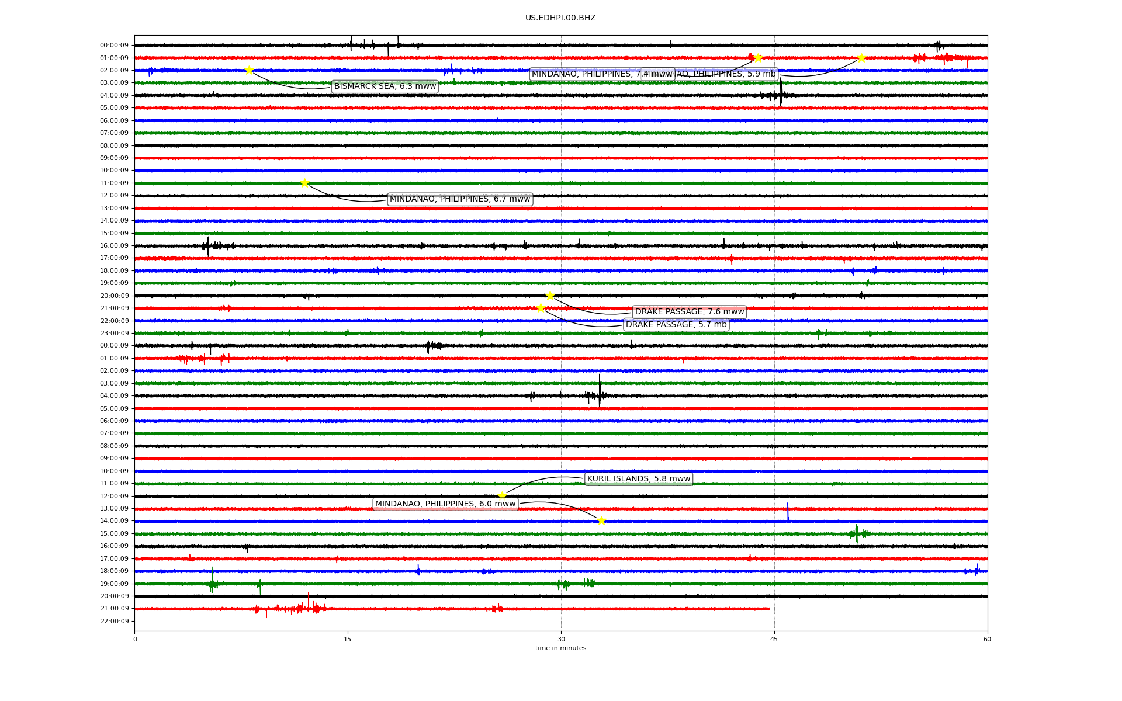Image resolution: width=1122 pixels, height=701 pixels.
Task: Click the KURIL ISLANDS, 5.8 mww label
Action: tap(638, 479)
